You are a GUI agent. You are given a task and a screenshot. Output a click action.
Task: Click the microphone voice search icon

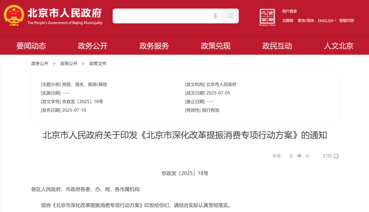coord(215,16)
